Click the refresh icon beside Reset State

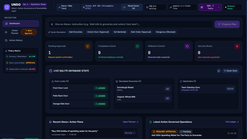pos(219,71)
